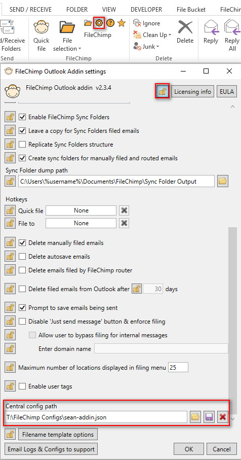The image size is (241, 460).
Task: Click the FileChimp star icon in ribbon
Action: click(121, 23)
